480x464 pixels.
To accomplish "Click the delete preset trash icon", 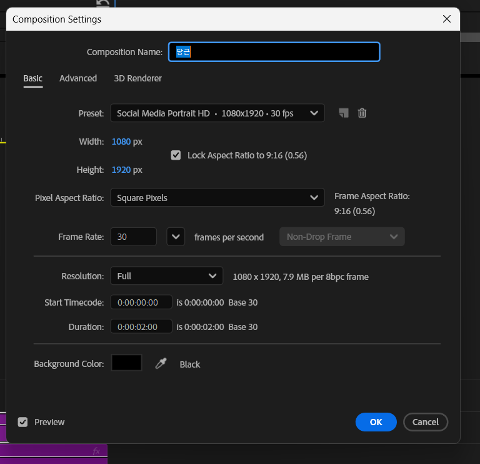I will (x=362, y=113).
